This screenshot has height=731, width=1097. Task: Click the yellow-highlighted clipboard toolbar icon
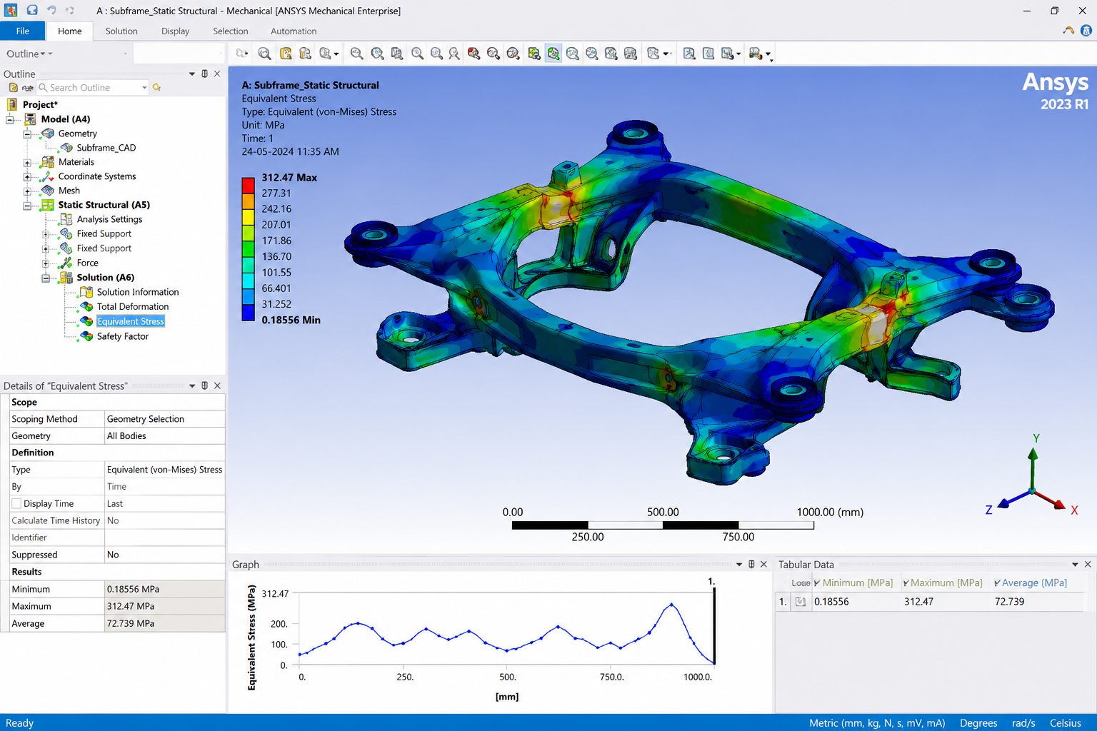[286, 54]
